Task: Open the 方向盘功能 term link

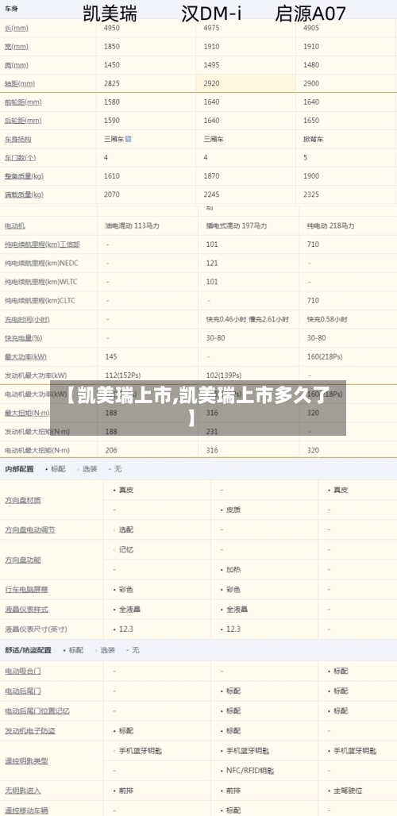Action: coord(23,560)
